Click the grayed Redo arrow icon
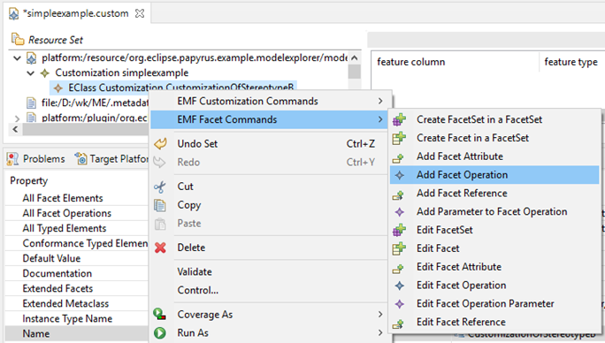Image resolution: width=605 pixels, height=343 pixels. (x=159, y=163)
